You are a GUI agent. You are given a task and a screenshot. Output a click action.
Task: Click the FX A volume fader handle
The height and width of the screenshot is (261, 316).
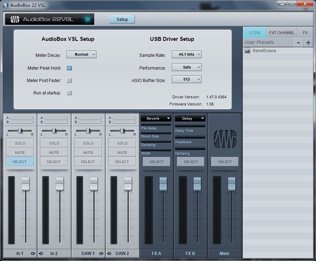(x=163, y=184)
